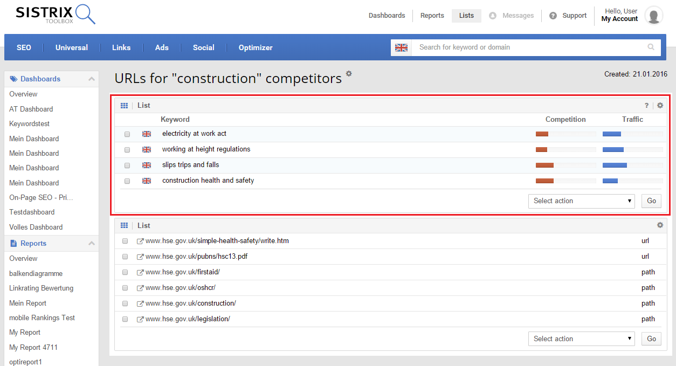Open Testdashboard in sidebar
The height and width of the screenshot is (366, 676).
coord(32,212)
